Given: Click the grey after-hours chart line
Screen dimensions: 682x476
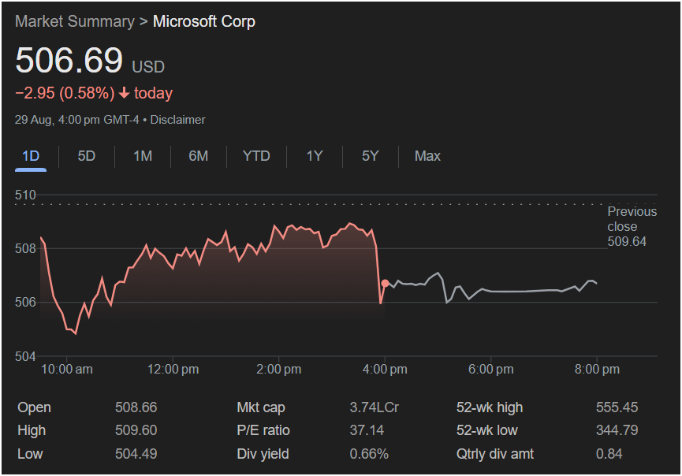Looking at the screenshot, I should [x=512, y=291].
